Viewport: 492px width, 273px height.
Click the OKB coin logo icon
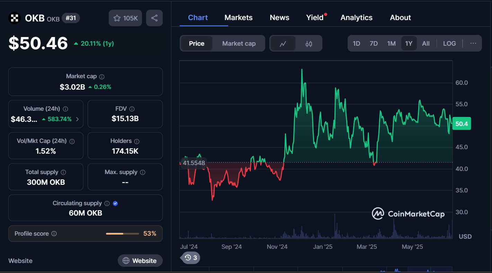15,18
